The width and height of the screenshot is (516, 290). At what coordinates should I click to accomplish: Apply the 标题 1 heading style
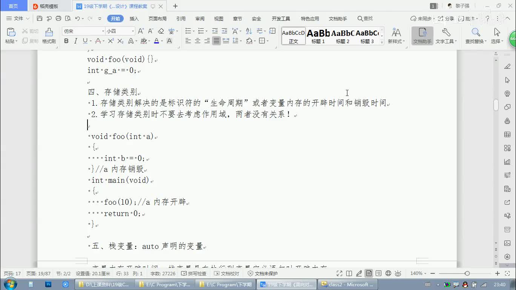(318, 36)
